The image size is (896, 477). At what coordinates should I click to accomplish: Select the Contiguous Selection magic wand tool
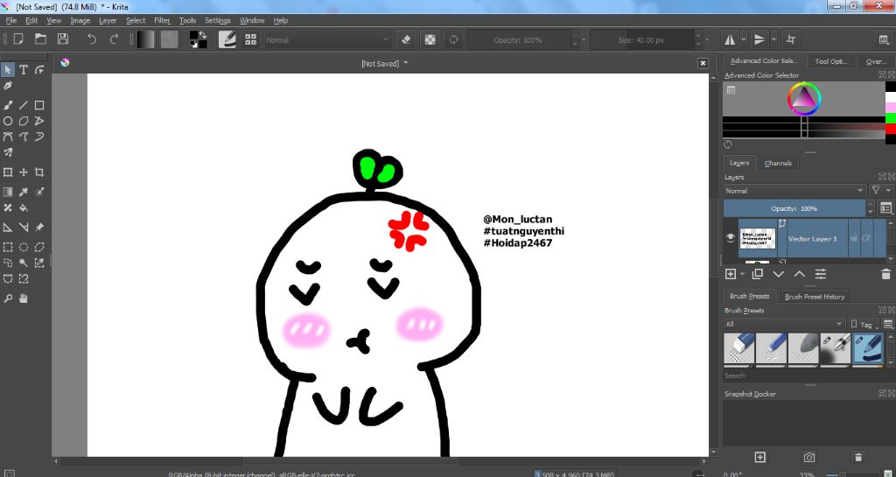[x=24, y=263]
